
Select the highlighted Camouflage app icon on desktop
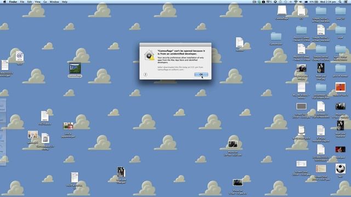click(x=75, y=68)
